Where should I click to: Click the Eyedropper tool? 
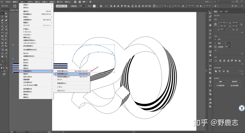(x=2, y=46)
